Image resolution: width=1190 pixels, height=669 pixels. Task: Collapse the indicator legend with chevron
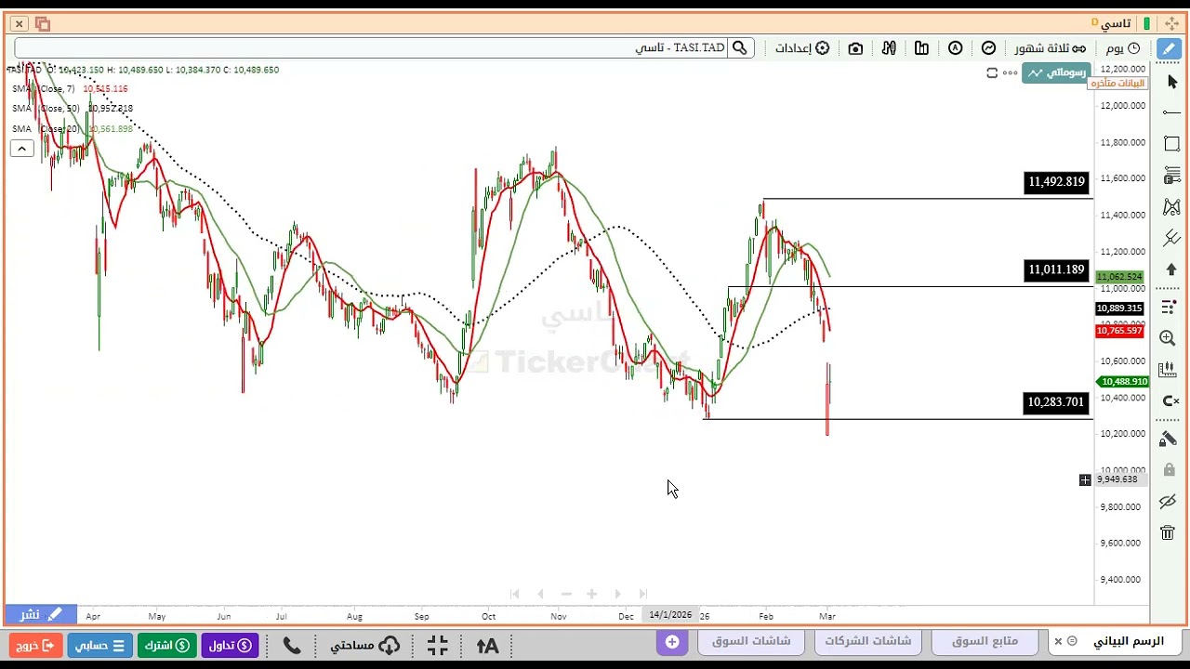point(21,148)
